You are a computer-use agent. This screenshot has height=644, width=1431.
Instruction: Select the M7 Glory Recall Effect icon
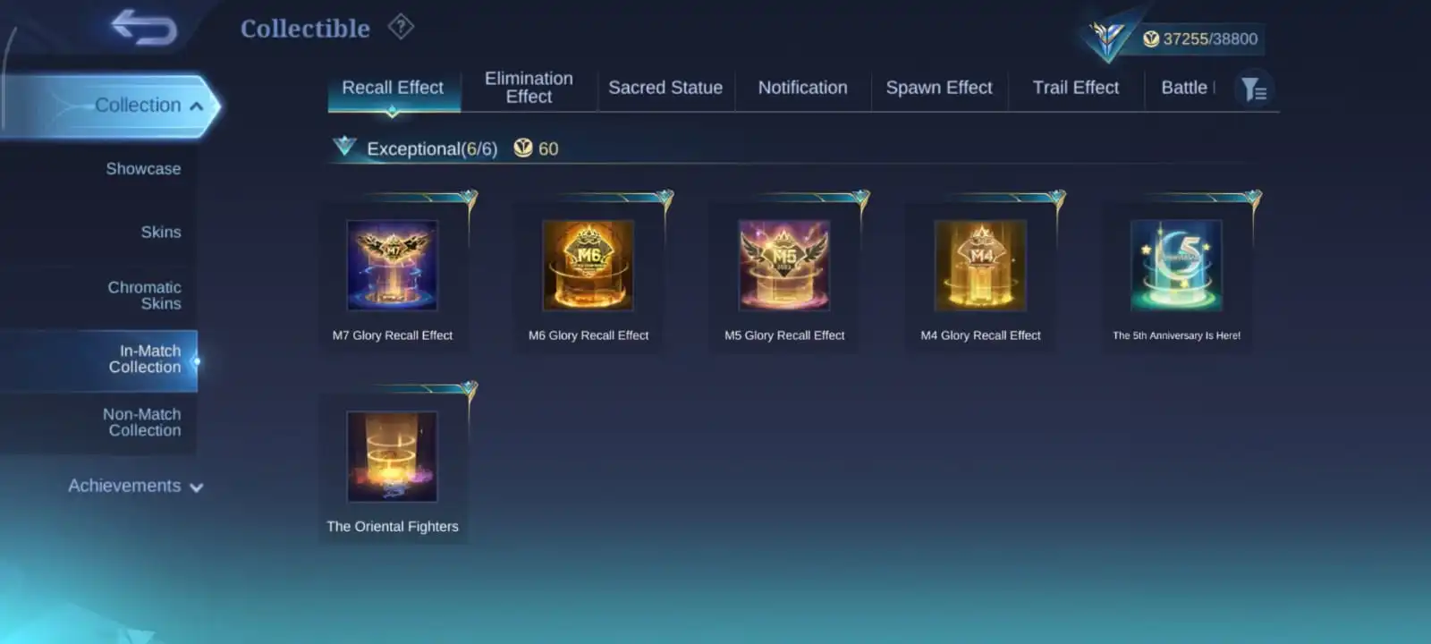(x=393, y=266)
